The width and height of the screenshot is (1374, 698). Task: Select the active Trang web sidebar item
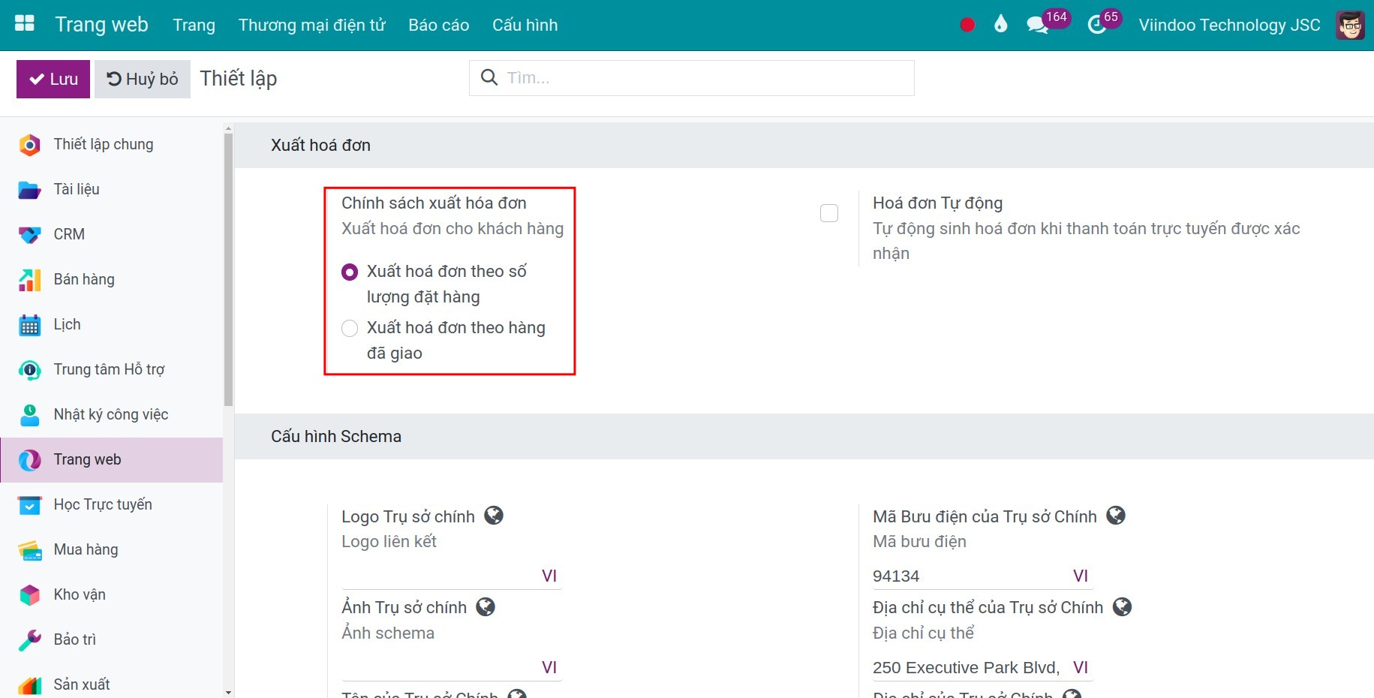[112, 459]
